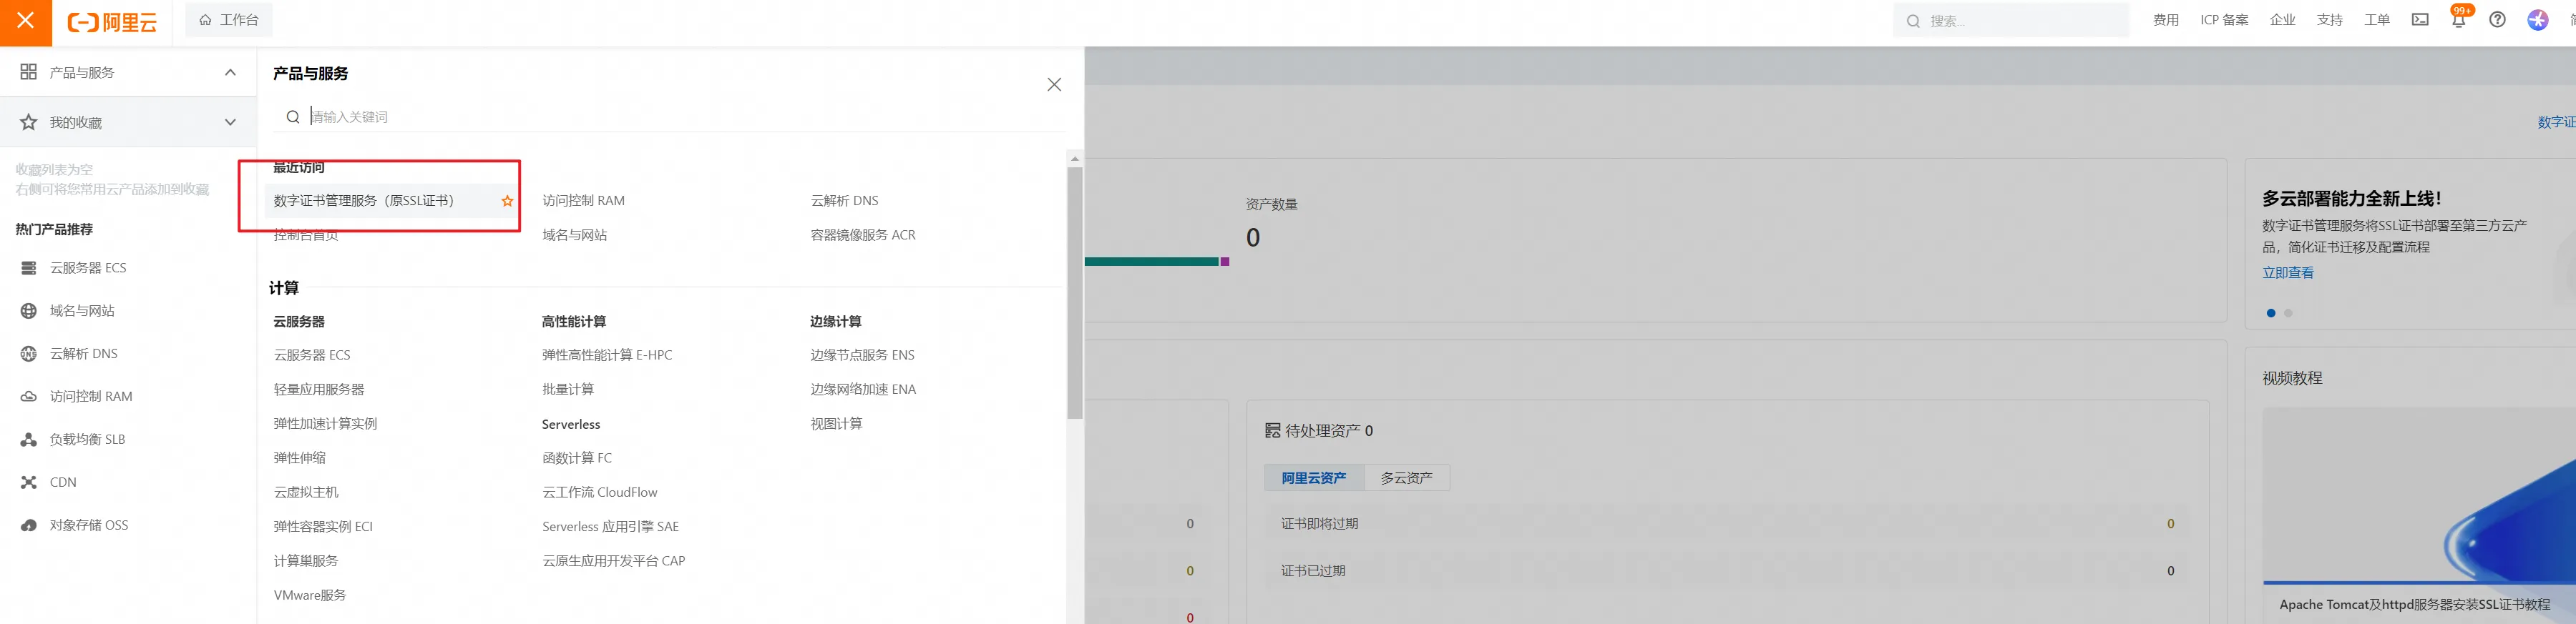Open 数字证书管理服务（原SSL证书）
The height and width of the screenshot is (624, 2576).
(364, 201)
